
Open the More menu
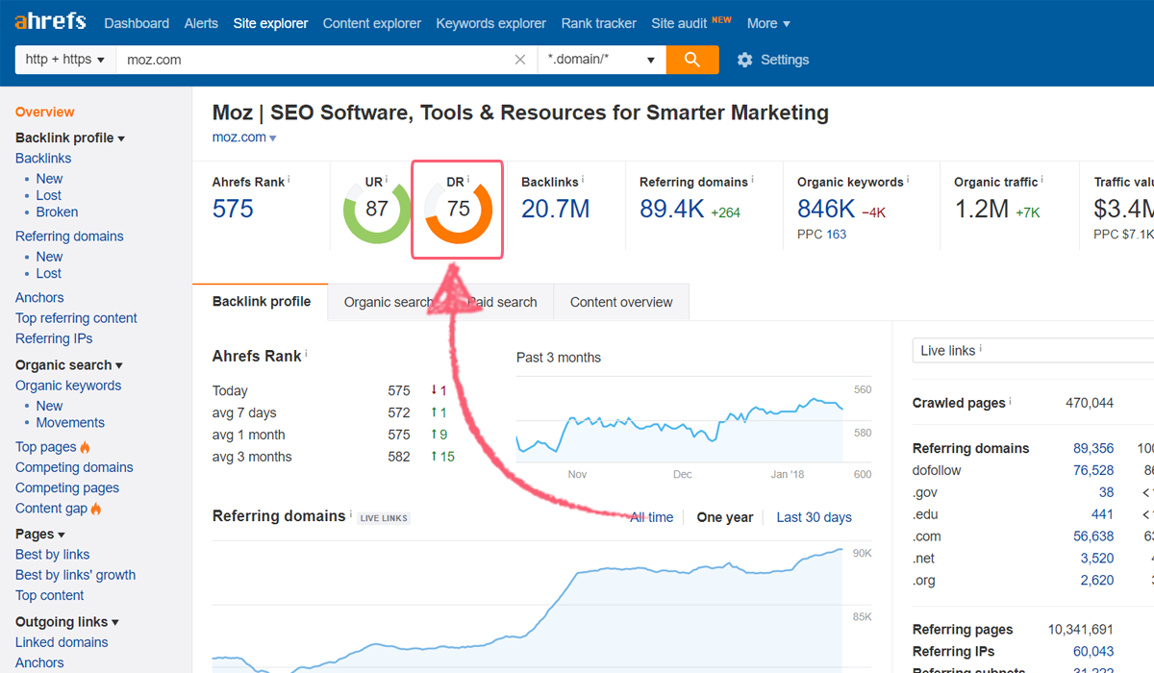point(768,23)
